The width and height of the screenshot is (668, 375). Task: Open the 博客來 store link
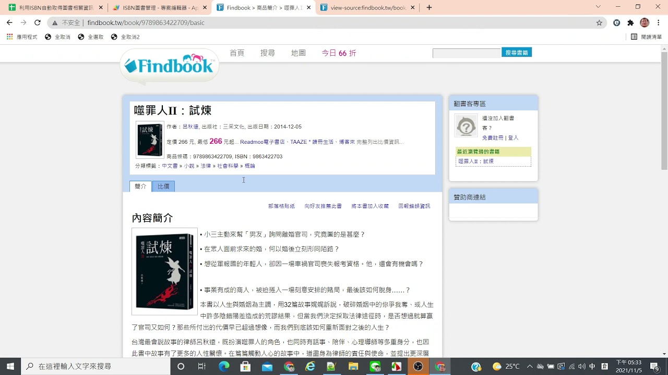pos(347,142)
